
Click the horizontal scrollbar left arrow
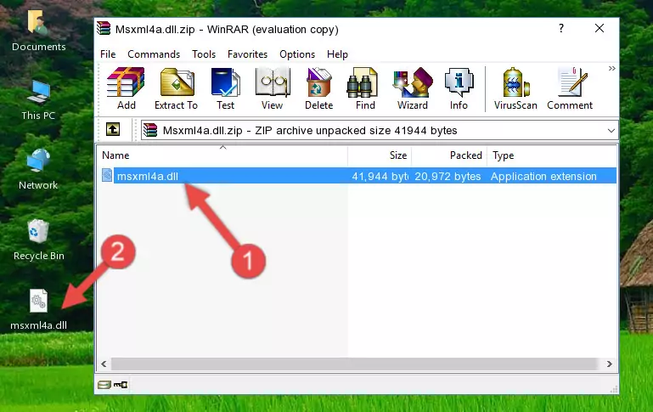(104, 364)
